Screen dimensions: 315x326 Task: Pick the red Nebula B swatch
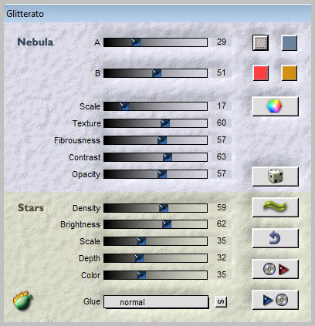[261, 73]
